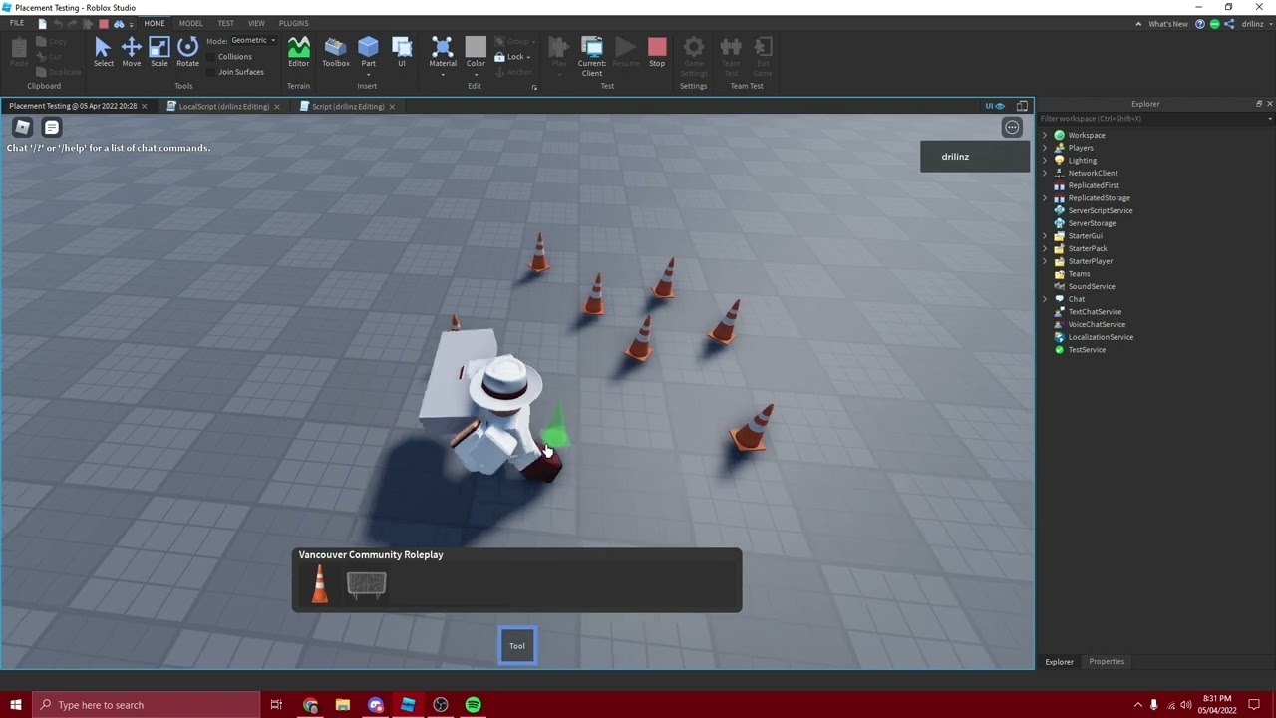The width and height of the screenshot is (1276, 718).
Task: Open the Terrain Editor
Action: (x=298, y=52)
